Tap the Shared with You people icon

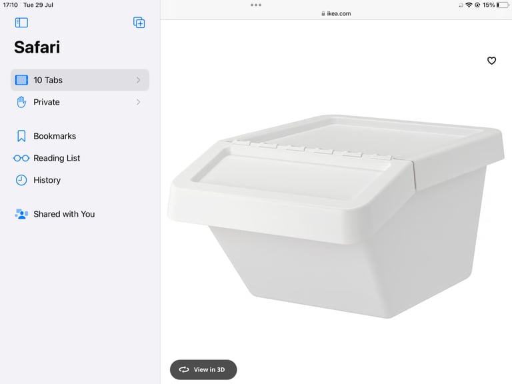tap(21, 214)
